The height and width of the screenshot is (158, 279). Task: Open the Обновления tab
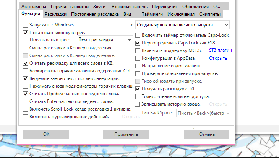(x=195, y=7)
